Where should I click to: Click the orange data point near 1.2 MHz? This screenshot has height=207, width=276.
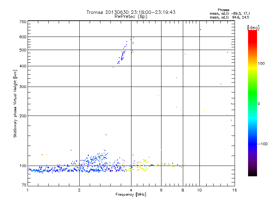[x=42, y=155]
